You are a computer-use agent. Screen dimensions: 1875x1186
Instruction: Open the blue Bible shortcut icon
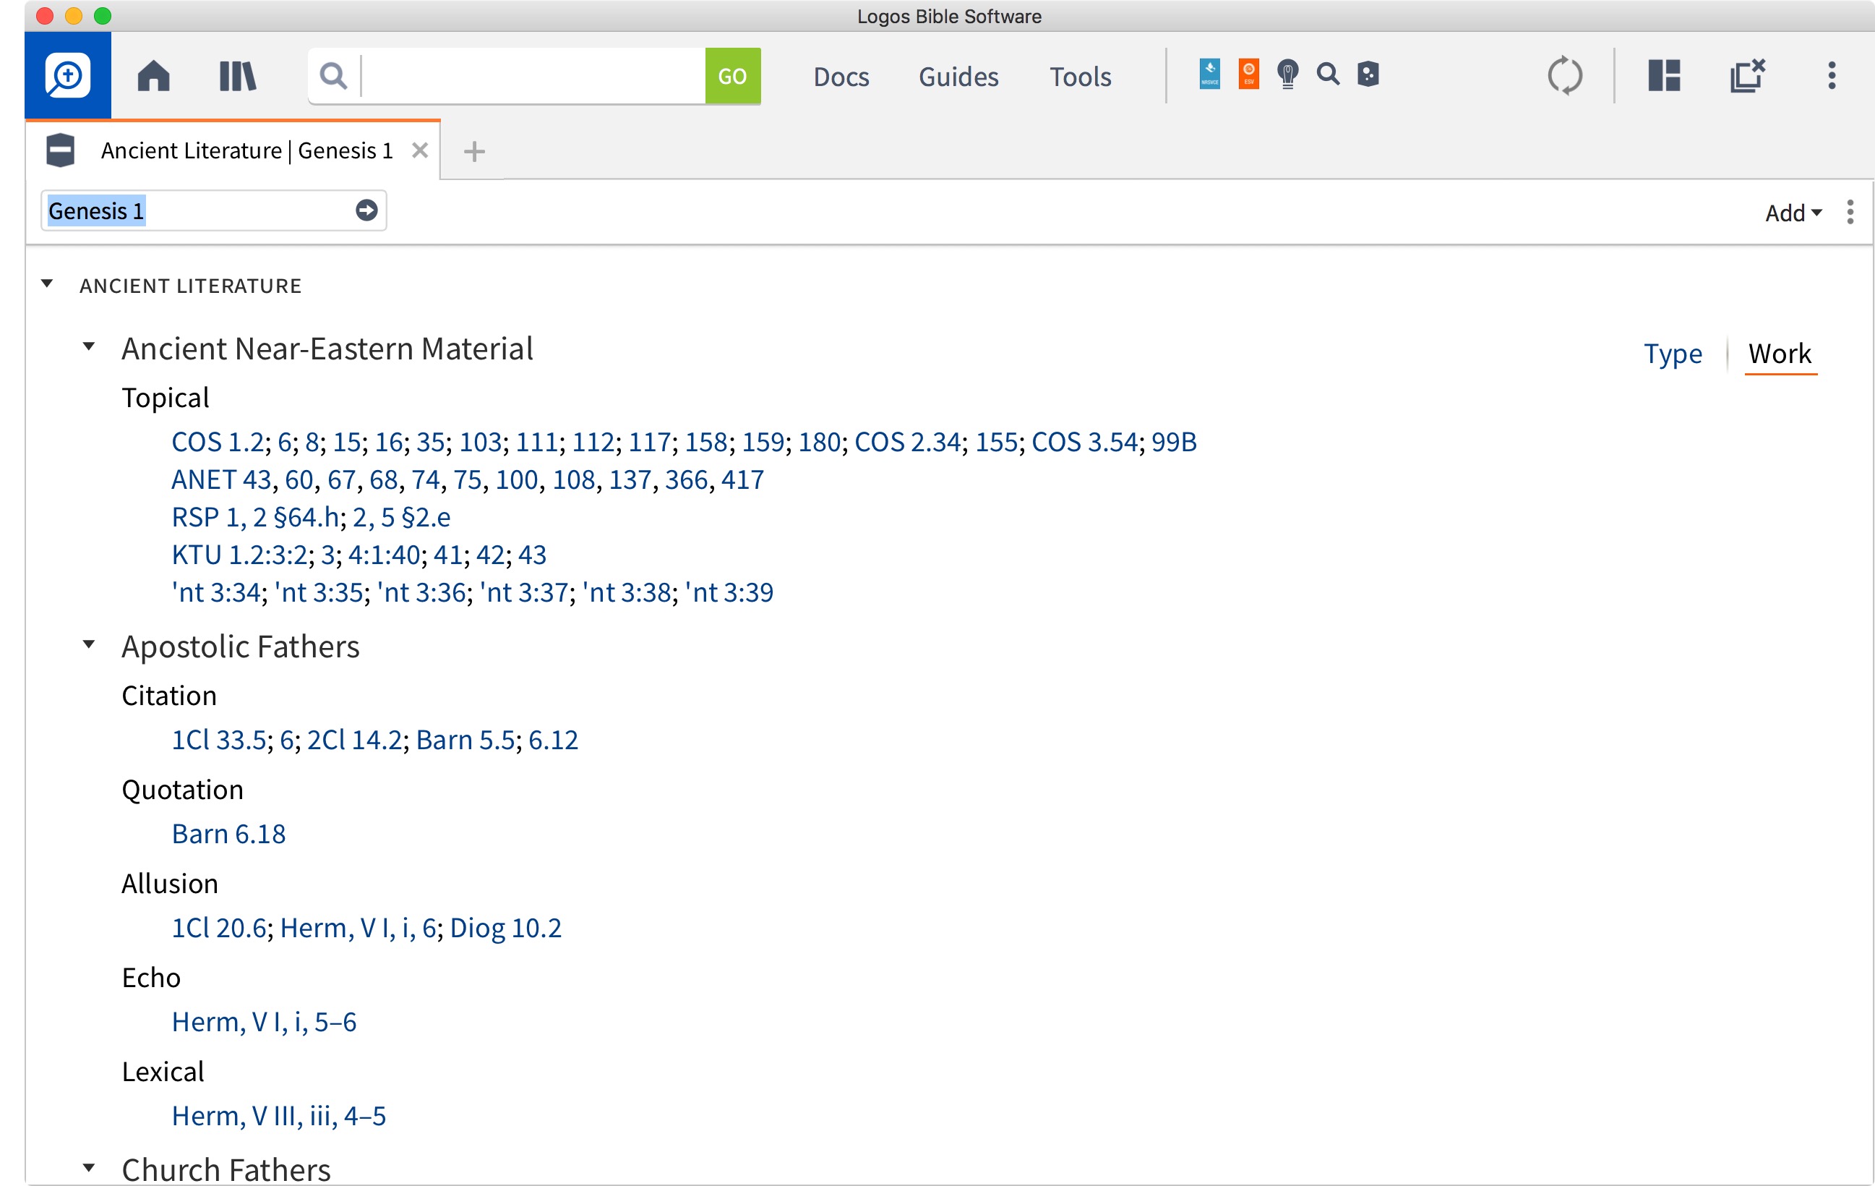[x=1209, y=74]
